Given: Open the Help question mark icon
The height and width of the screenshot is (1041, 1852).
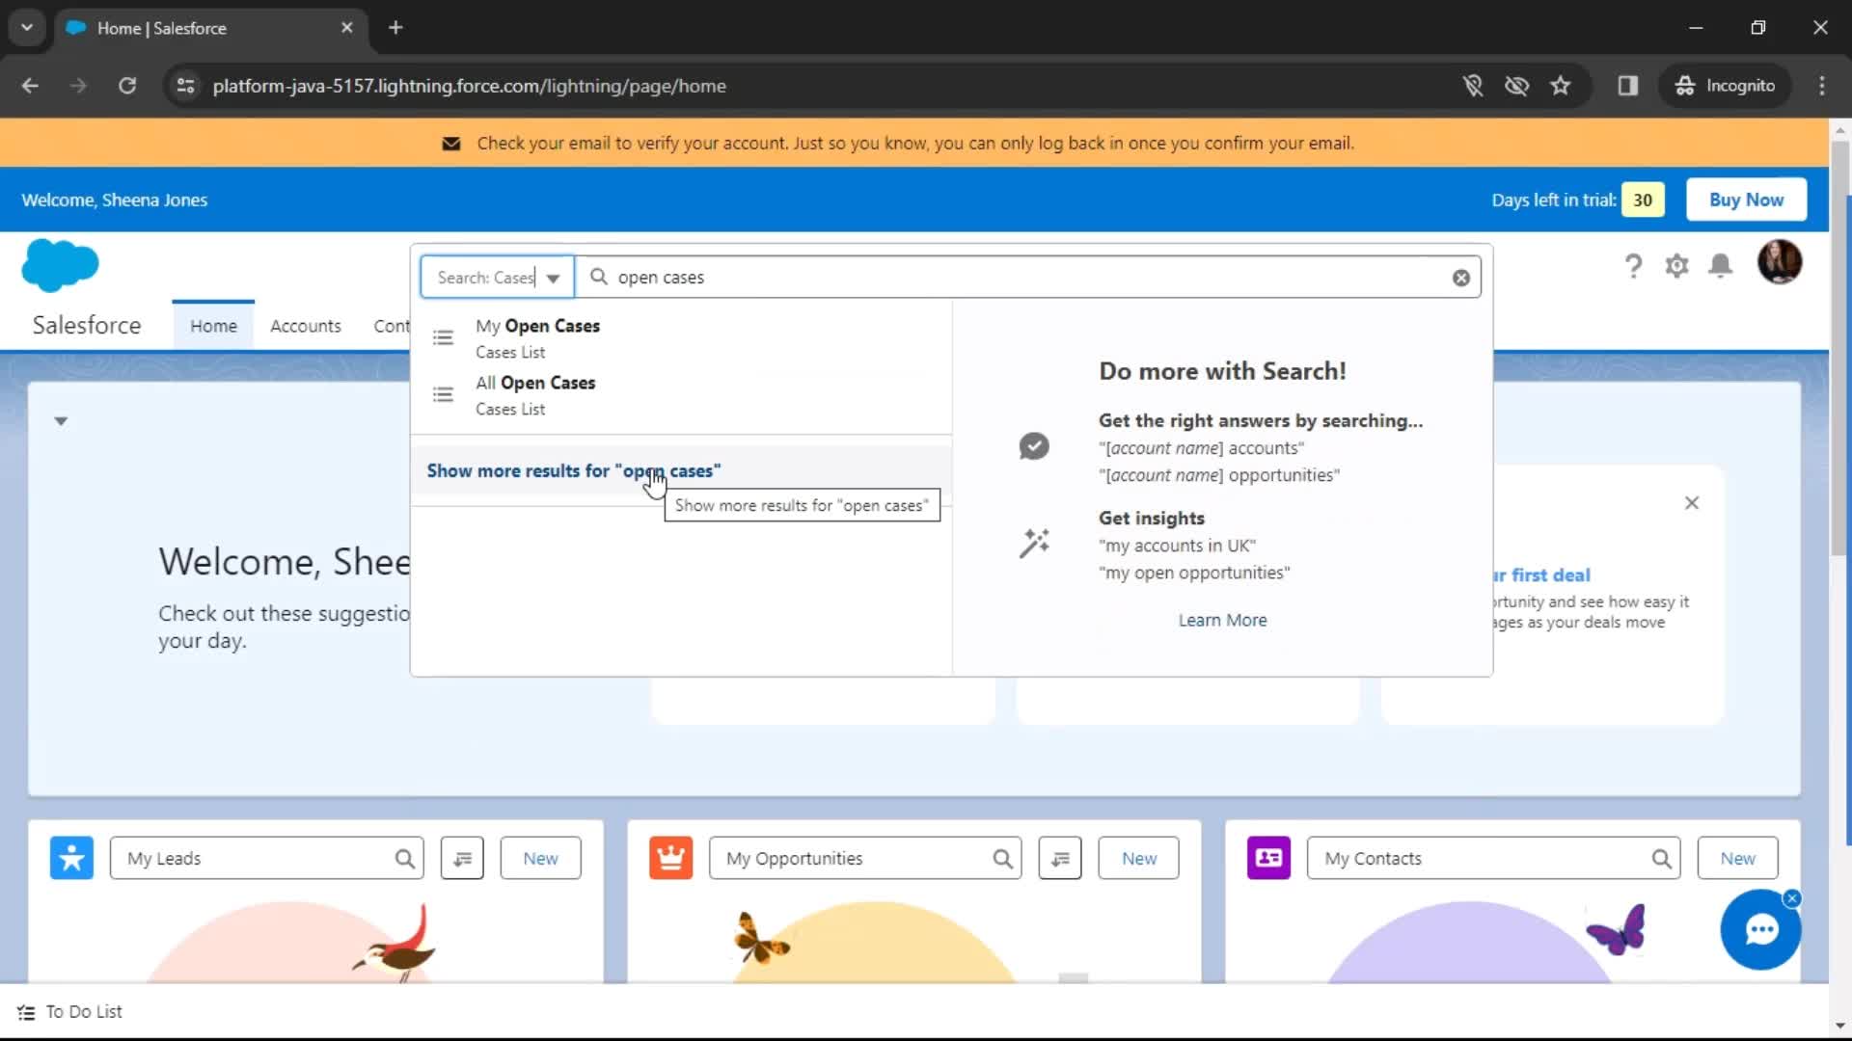Looking at the screenshot, I should 1633,266.
